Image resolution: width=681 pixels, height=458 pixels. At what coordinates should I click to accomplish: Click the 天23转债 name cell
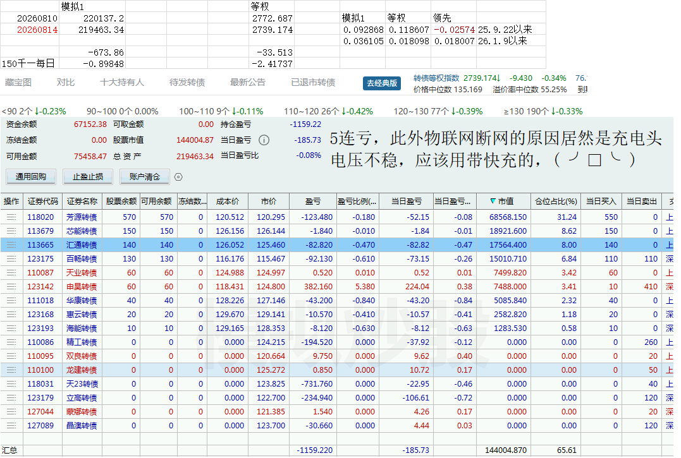click(x=82, y=383)
